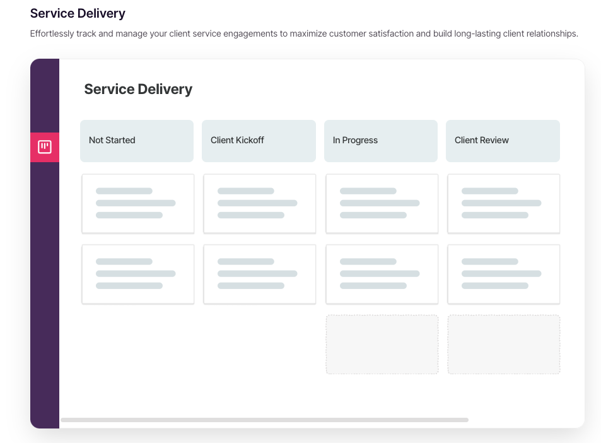
Task: Open first card under Client Kickoff
Action: pos(260,204)
